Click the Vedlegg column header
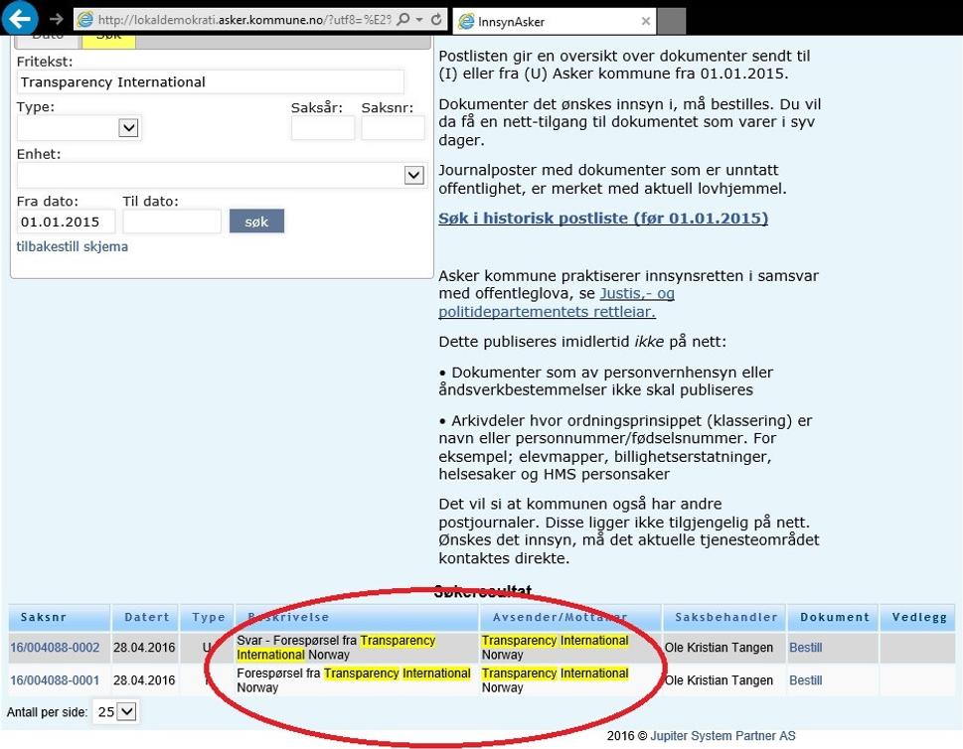 917,617
